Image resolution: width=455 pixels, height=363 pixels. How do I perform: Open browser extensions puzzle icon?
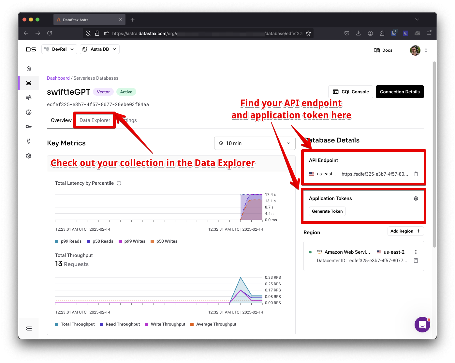point(382,33)
